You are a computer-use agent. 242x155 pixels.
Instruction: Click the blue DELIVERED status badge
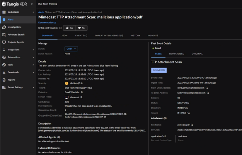click(x=159, y=70)
